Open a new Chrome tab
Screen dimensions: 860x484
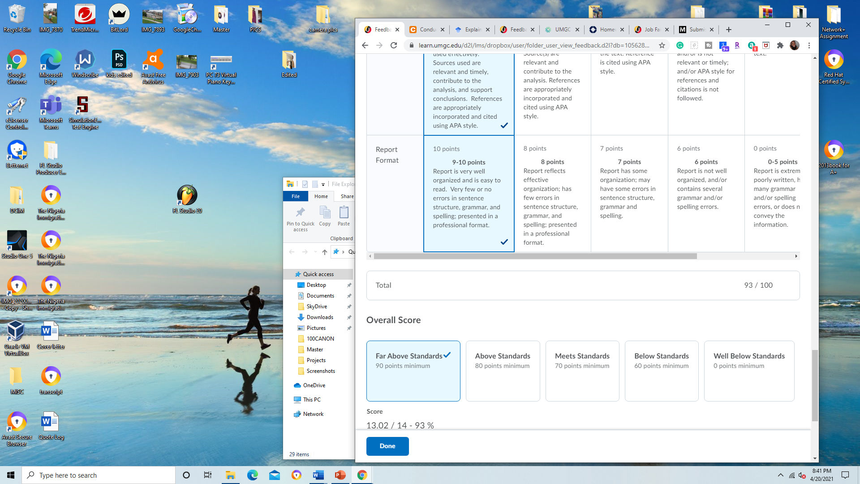[729, 30]
